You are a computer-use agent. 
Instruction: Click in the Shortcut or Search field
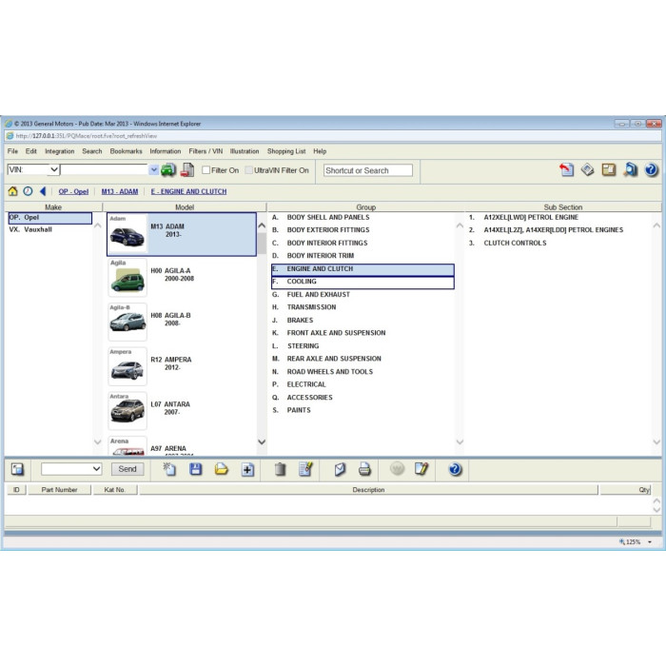[x=368, y=170]
